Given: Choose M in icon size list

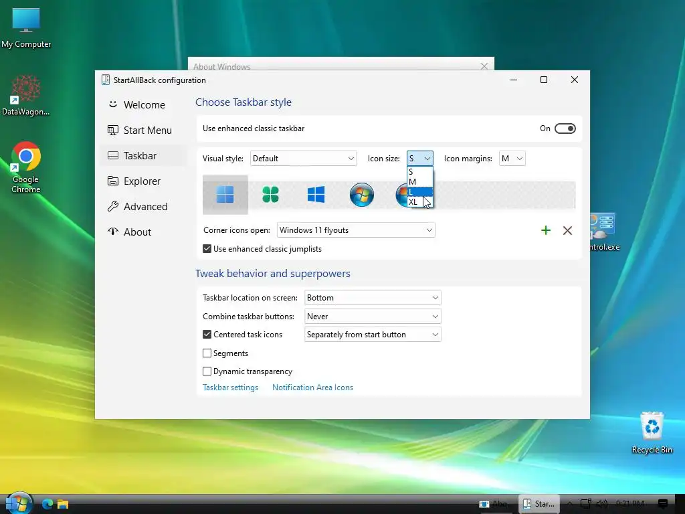Looking at the screenshot, I should 420,182.
